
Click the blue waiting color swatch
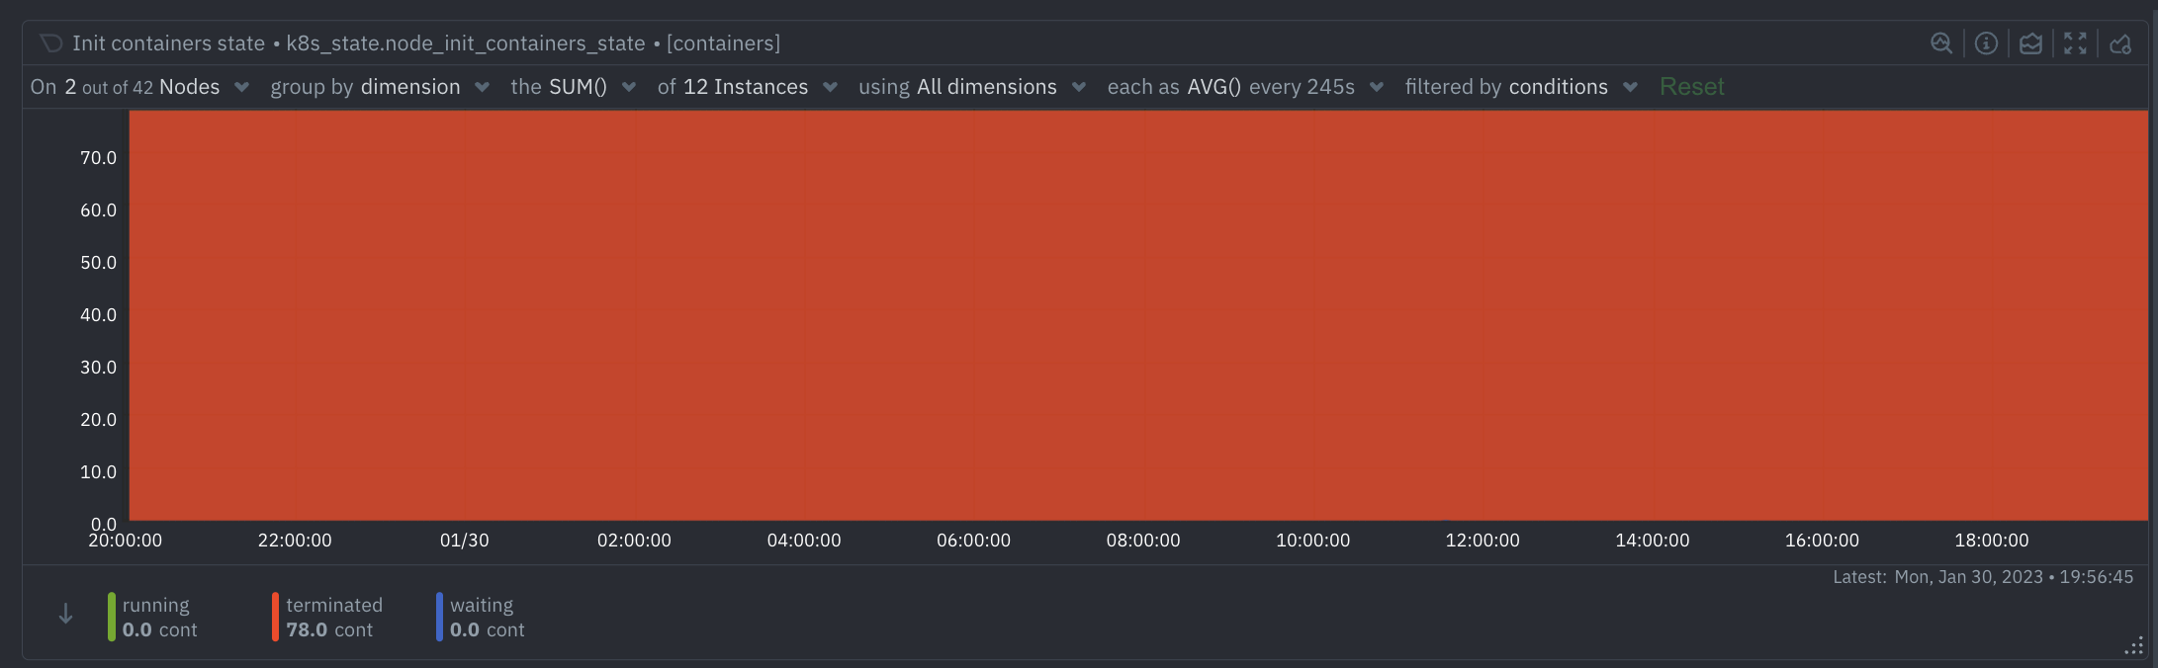coord(439,617)
